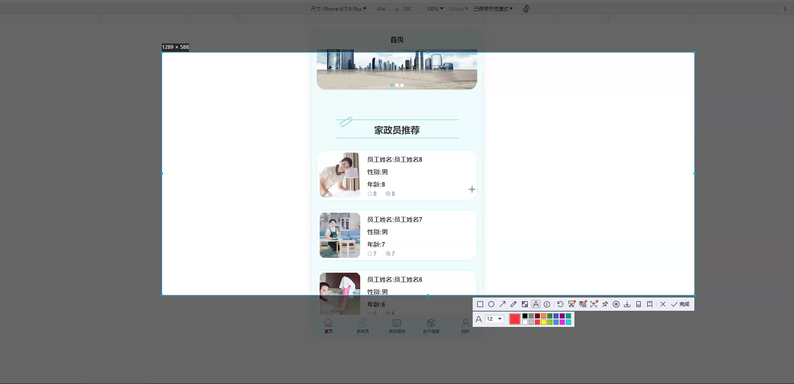The image size is (794, 384).
Task: Click the city skyline banner image
Action: [397, 69]
